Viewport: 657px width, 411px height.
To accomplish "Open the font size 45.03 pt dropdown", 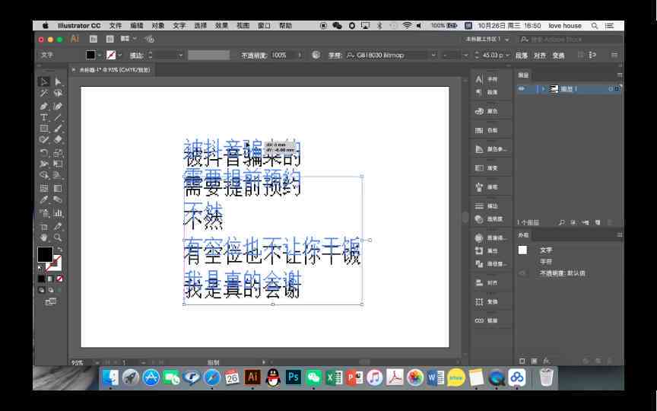I will pos(507,55).
